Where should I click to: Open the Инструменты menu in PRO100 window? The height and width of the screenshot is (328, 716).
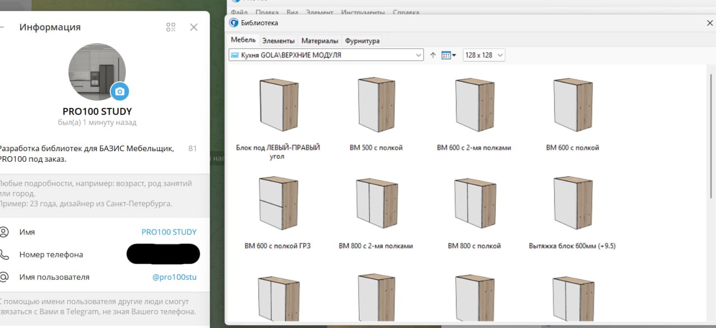pos(362,12)
